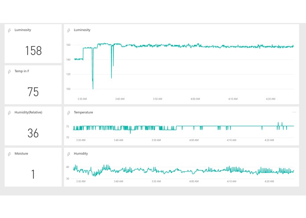Click the Luminosity title of the small tile
Image resolution: width=306 pixels, height=218 pixels.
click(x=23, y=30)
